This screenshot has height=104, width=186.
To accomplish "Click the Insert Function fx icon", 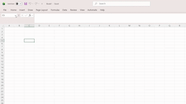I will pos(30,15).
